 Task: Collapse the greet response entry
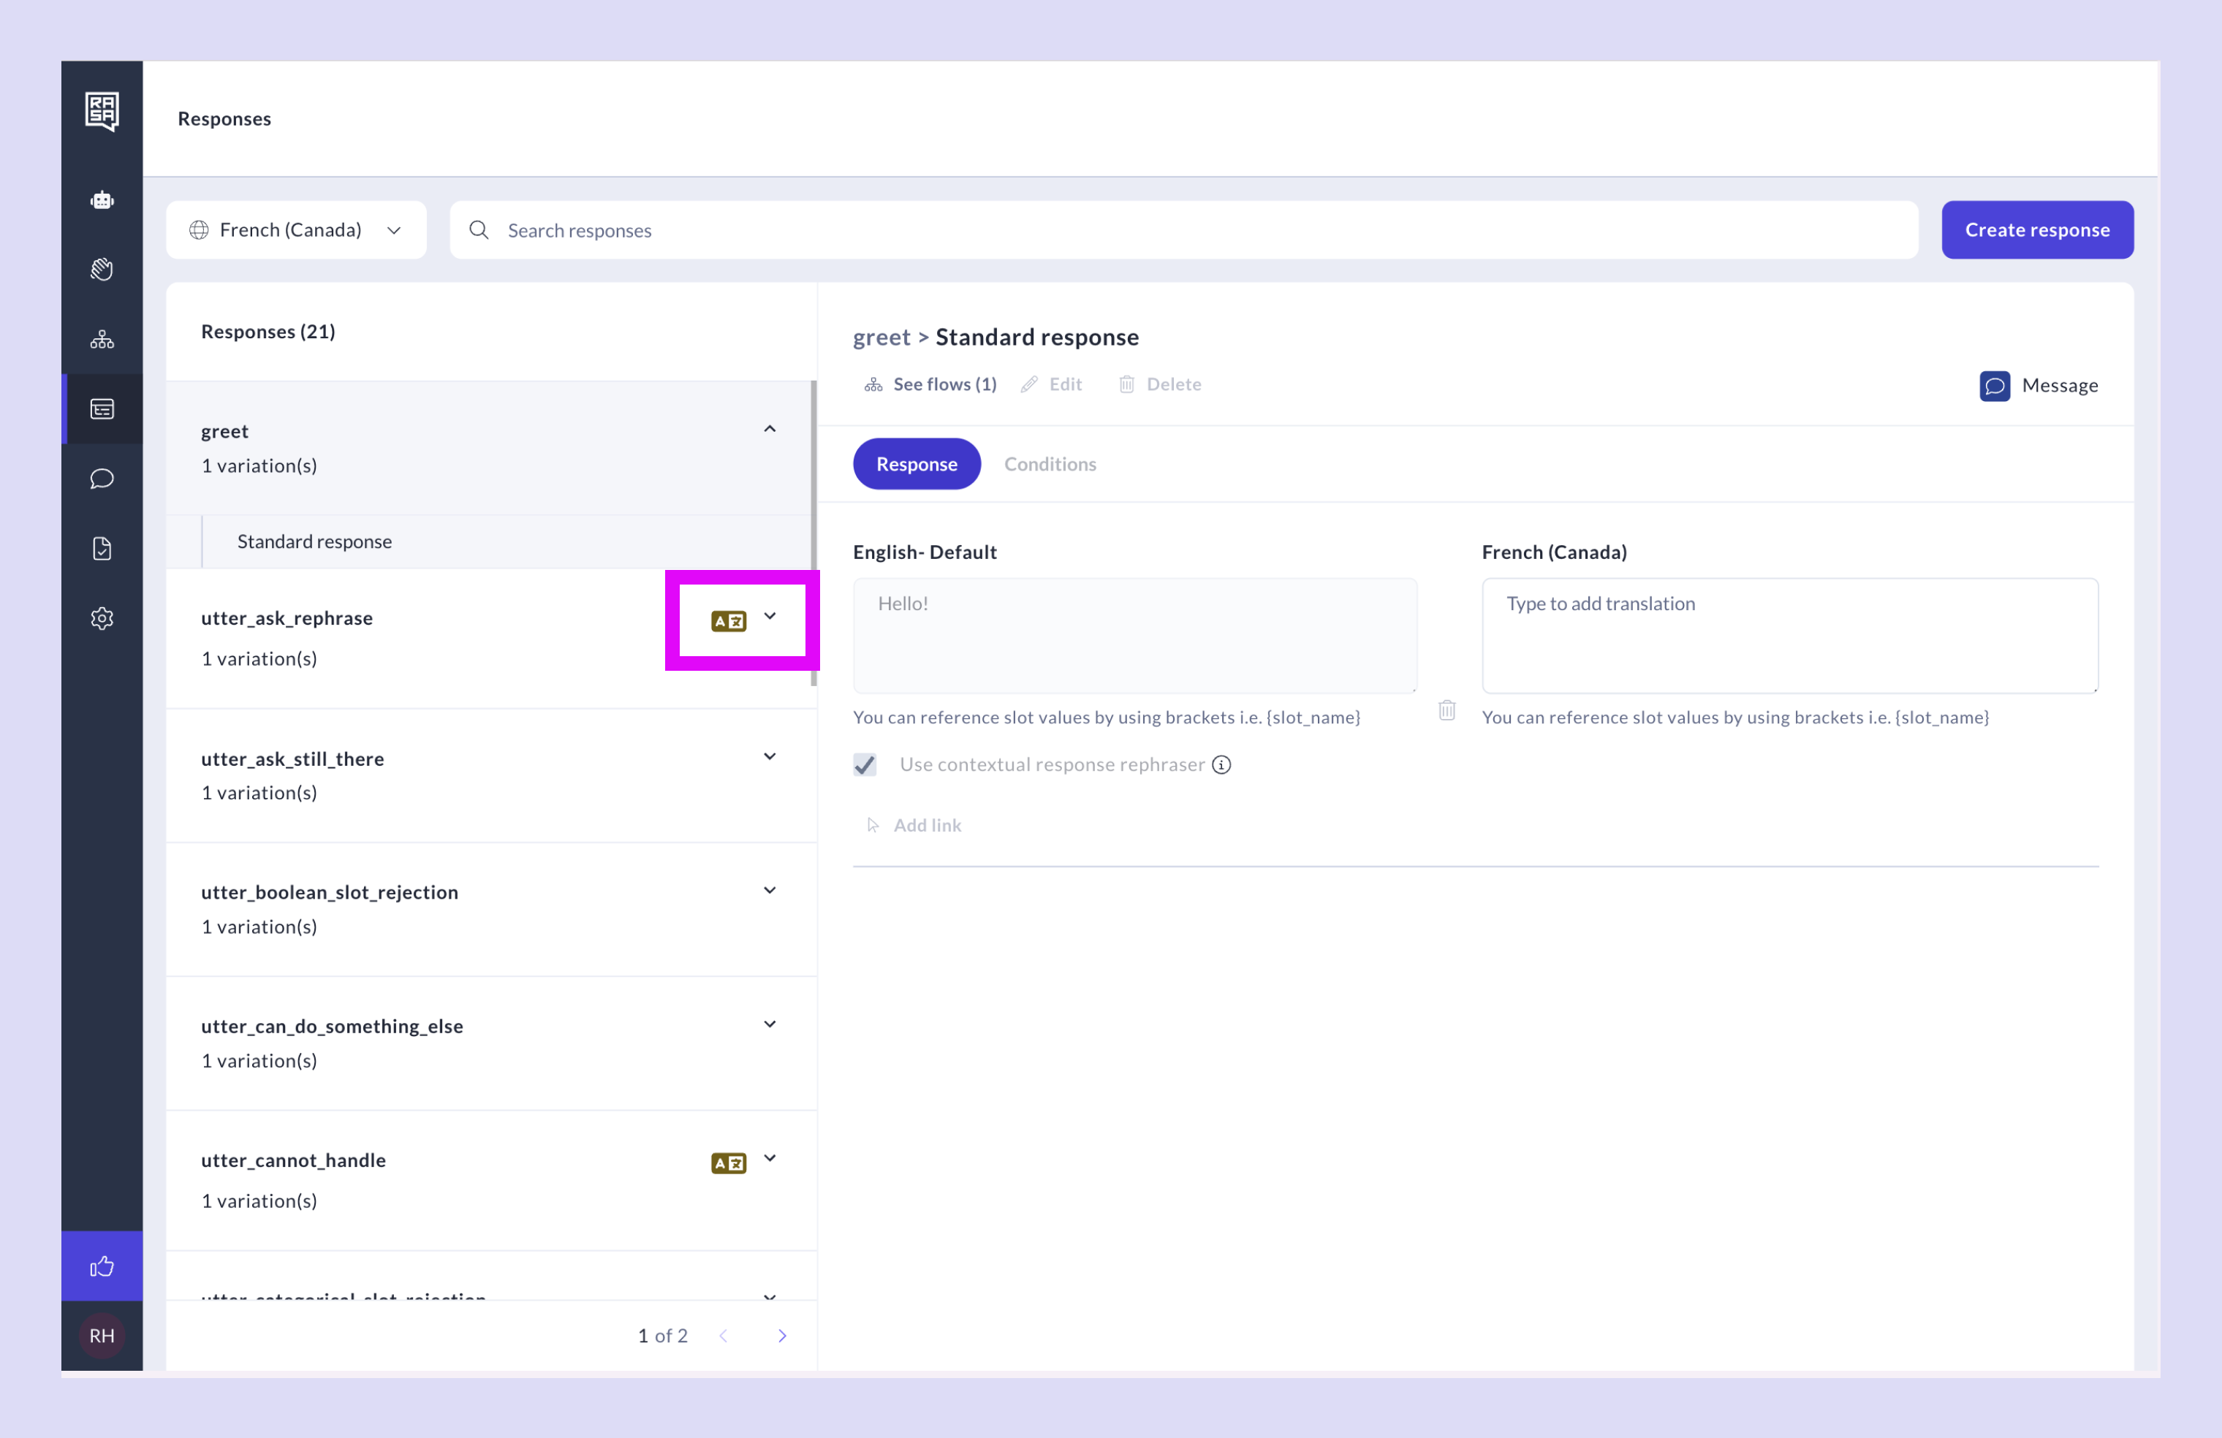click(x=770, y=428)
